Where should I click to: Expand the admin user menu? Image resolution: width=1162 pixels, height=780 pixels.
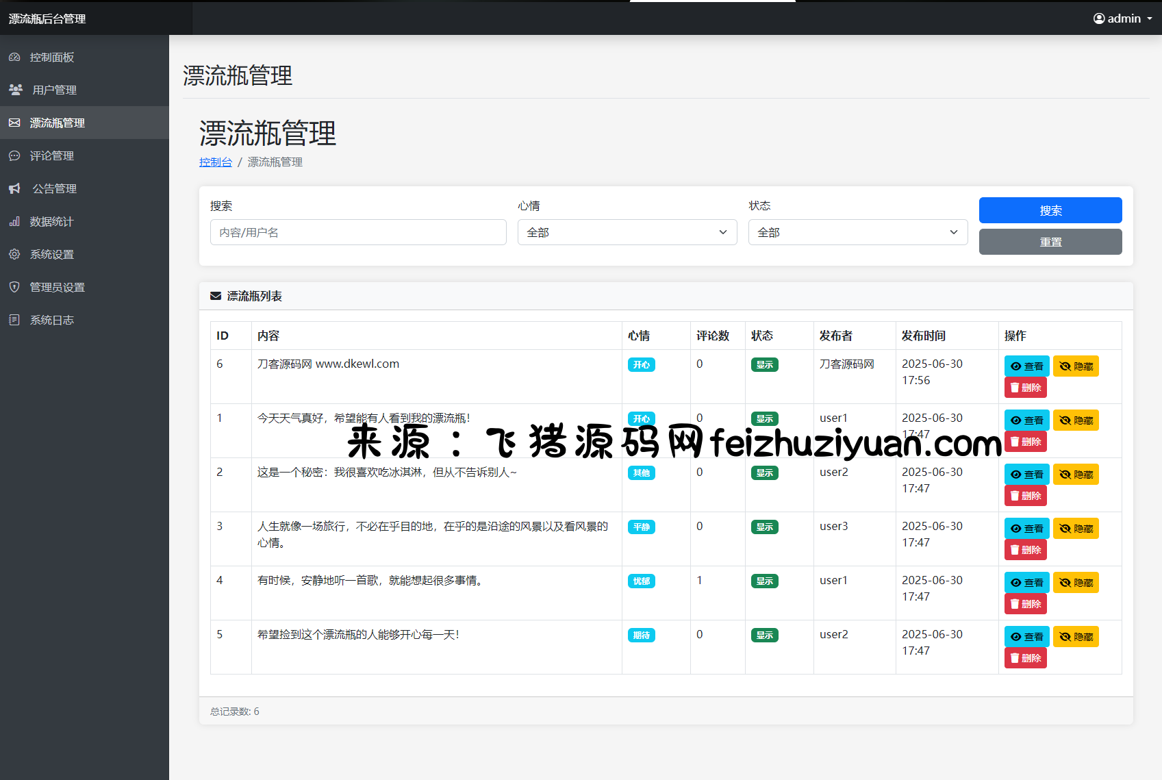[1122, 18]
